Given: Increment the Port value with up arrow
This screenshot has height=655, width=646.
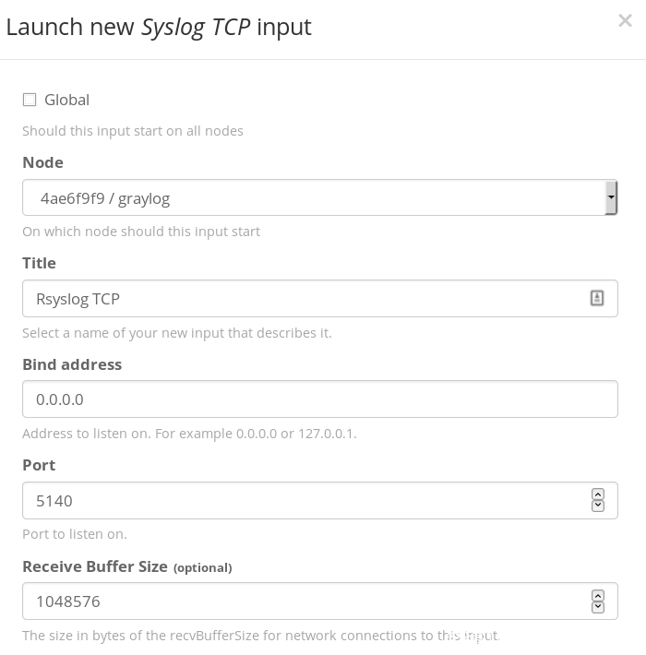Looking at the screenshot, I should point(598,495).
